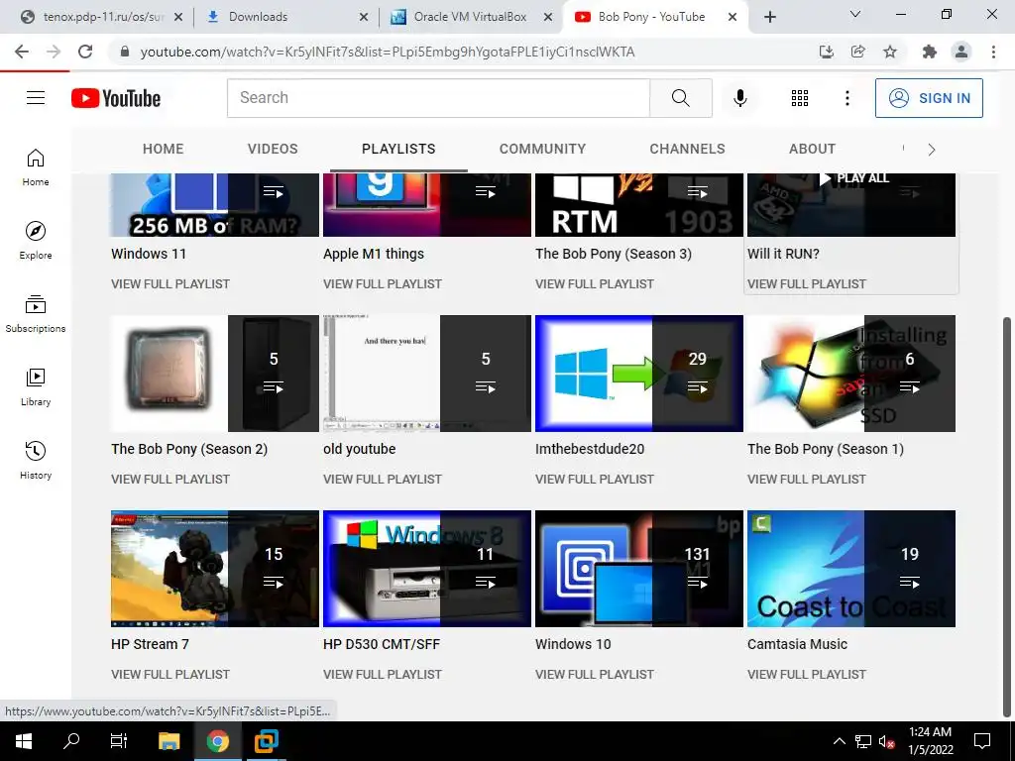Open the notification center
Viewport: 1015px width, 761px height.
point(982,741)
